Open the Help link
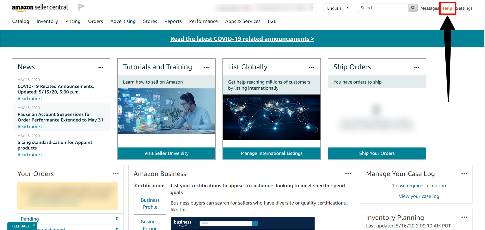 click(x=447, y=8)
